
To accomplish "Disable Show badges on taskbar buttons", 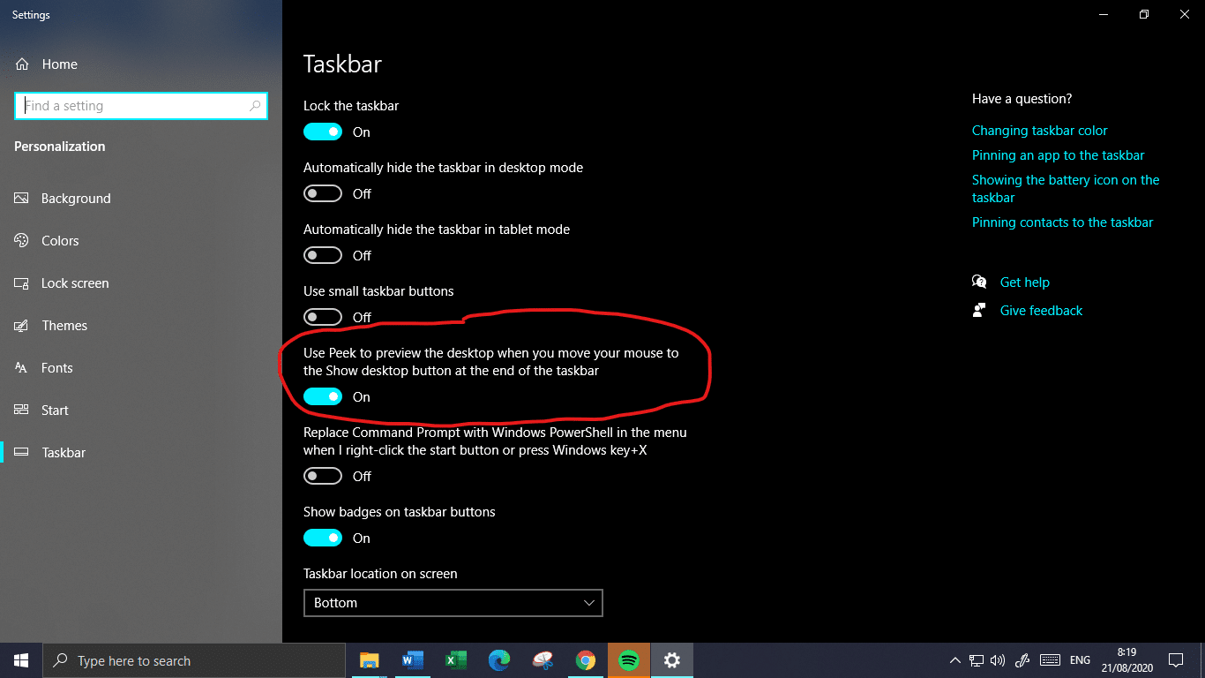I will [x=323, y=538].
